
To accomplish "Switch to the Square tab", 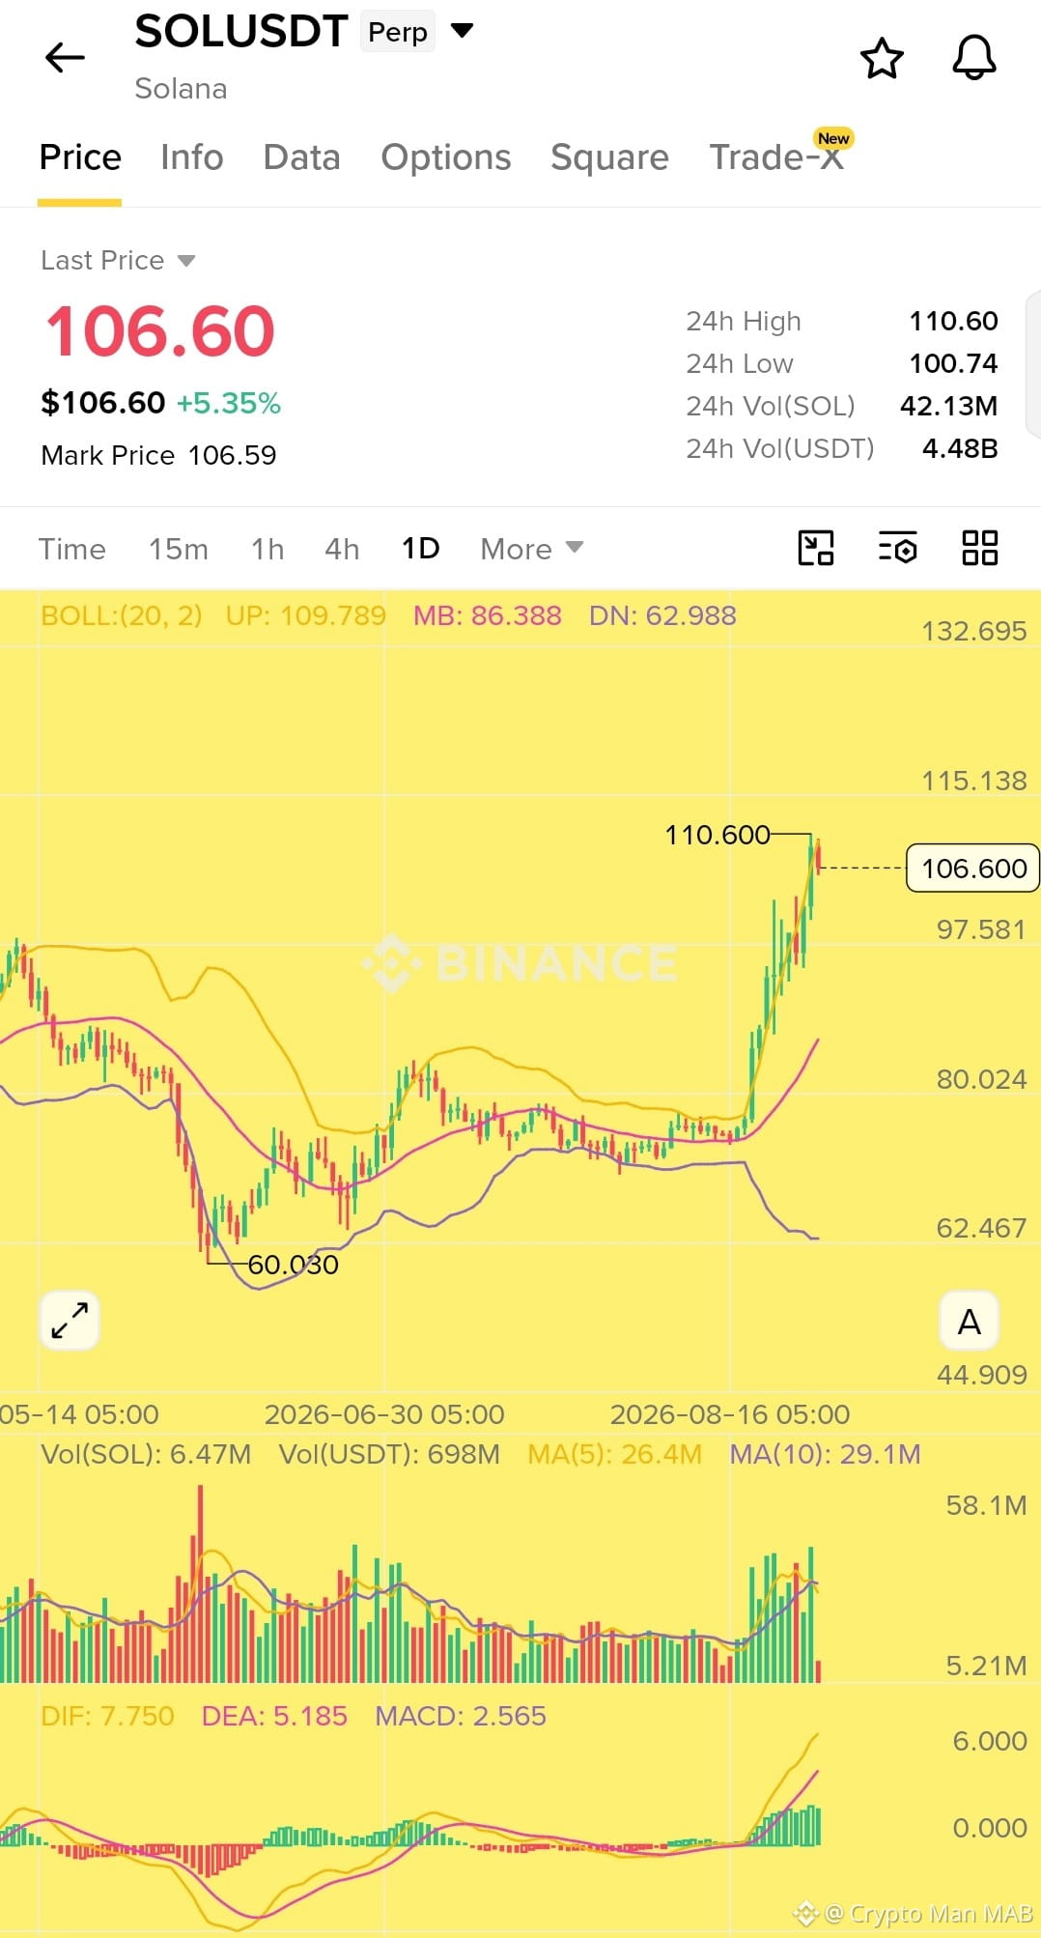I will [x=609, y=157].
